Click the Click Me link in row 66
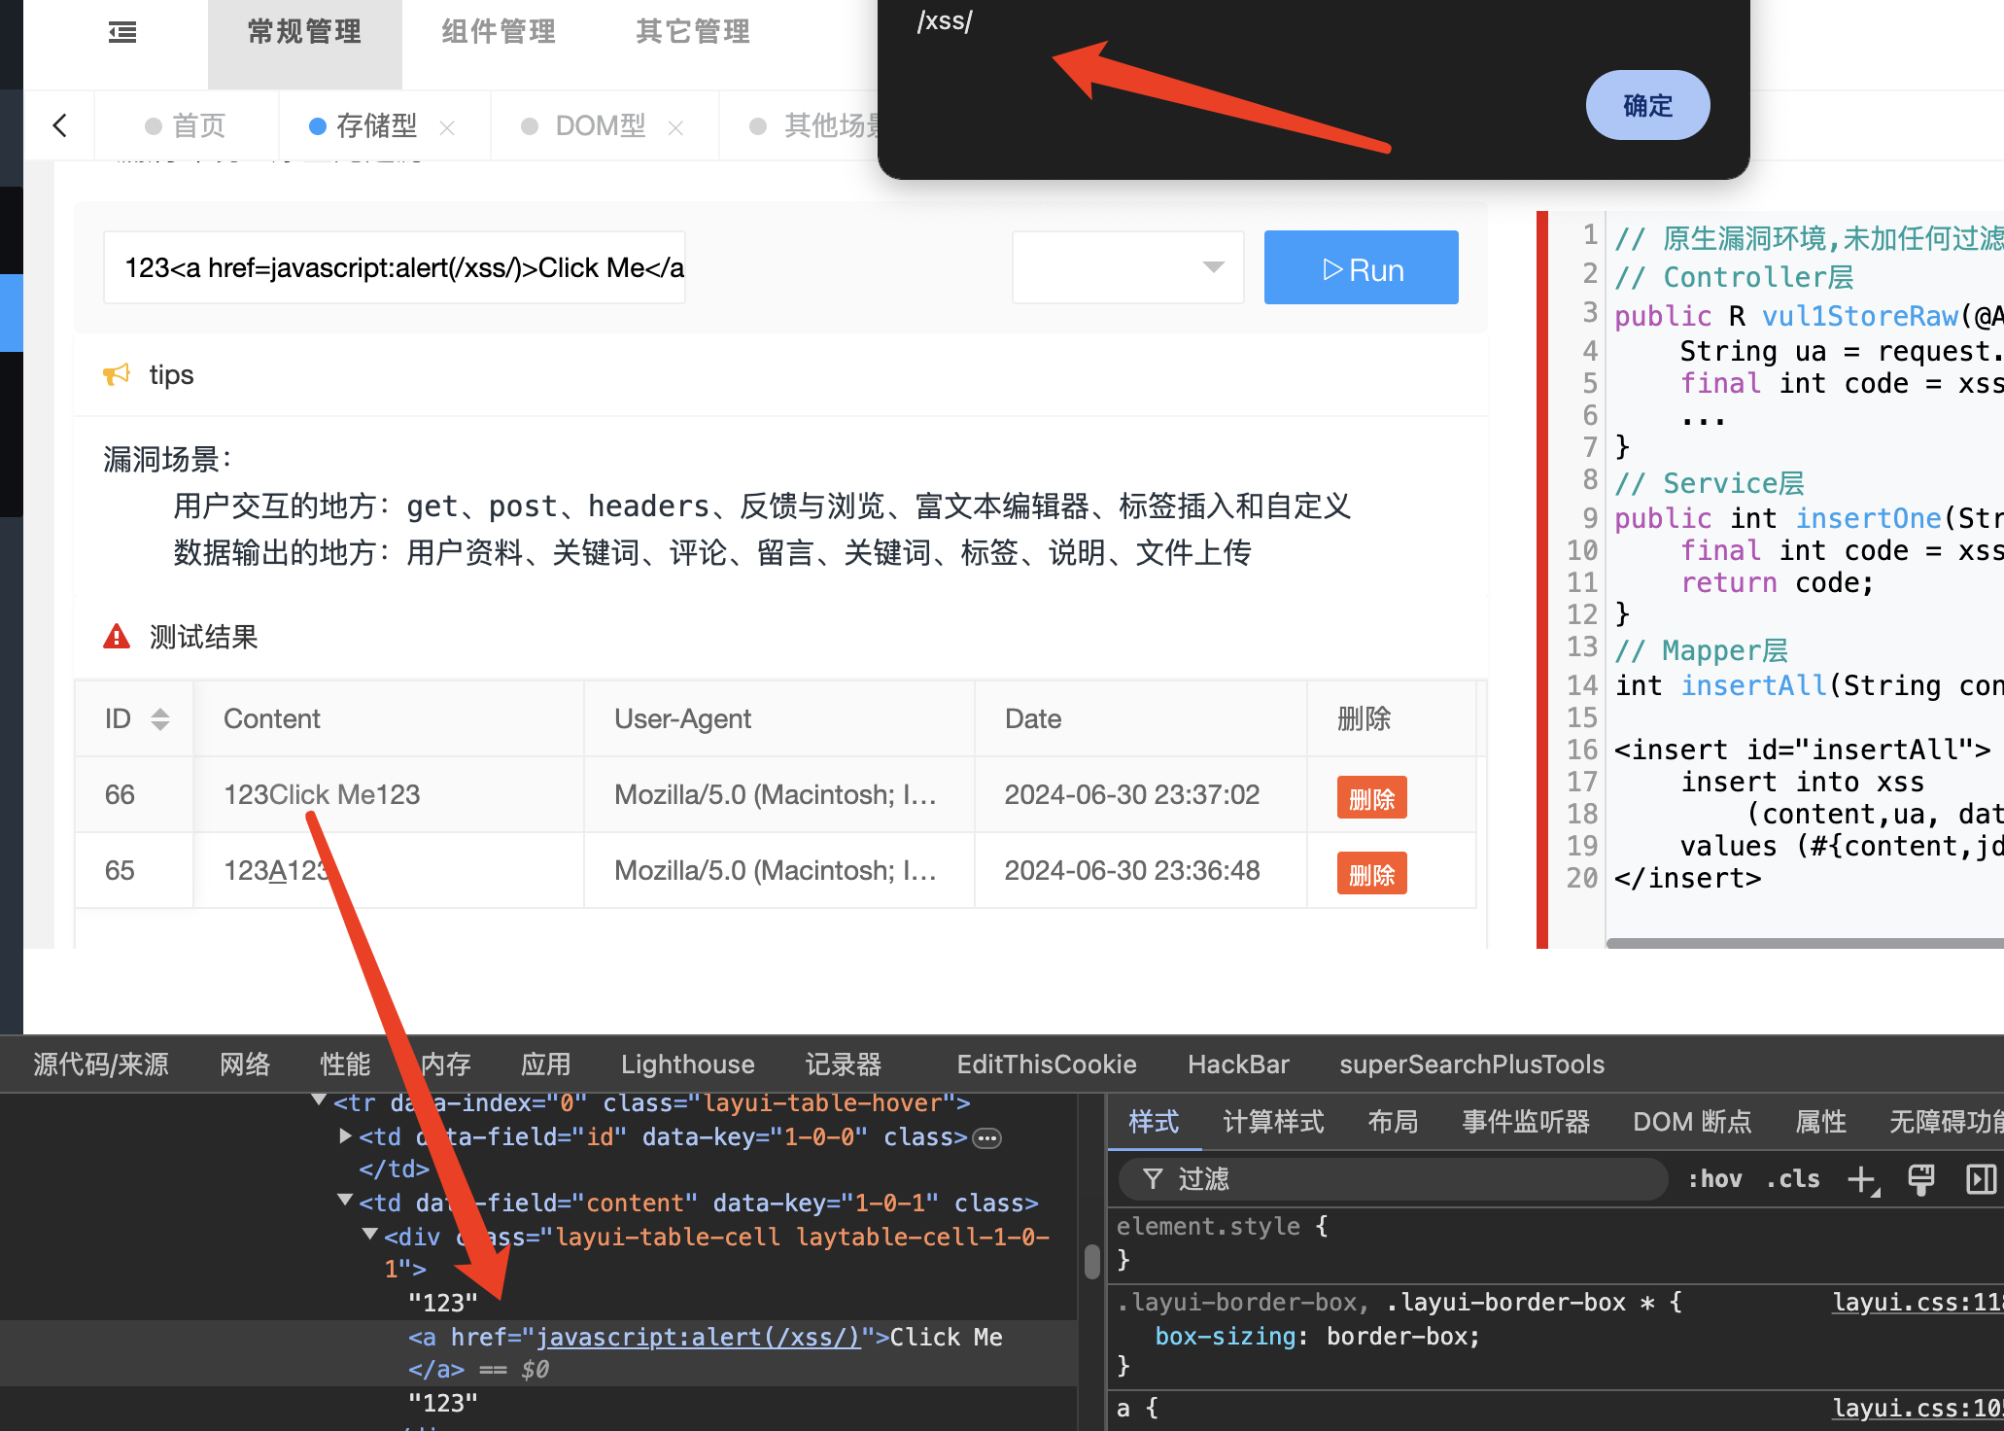Screen dimensions: 2004x1431 (x=322, y=794)
